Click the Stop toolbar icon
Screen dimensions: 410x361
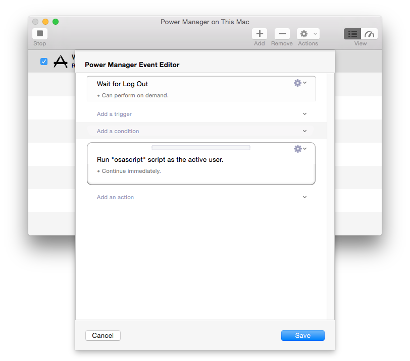(x=40, y=34)
